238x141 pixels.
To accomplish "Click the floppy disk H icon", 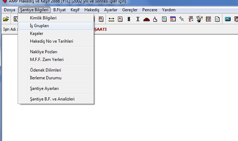I will coord(208,19).
